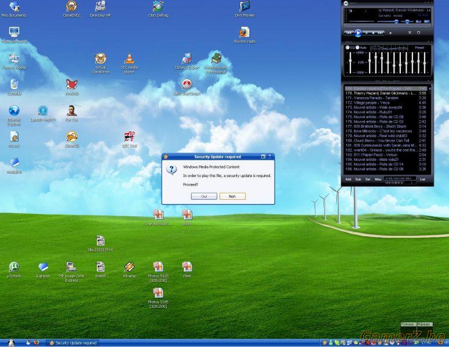The image size is (449, 347).
Task: Select track 180 Chuck Berry - You Never Can Tell
Action: click(x=386, y=141)
